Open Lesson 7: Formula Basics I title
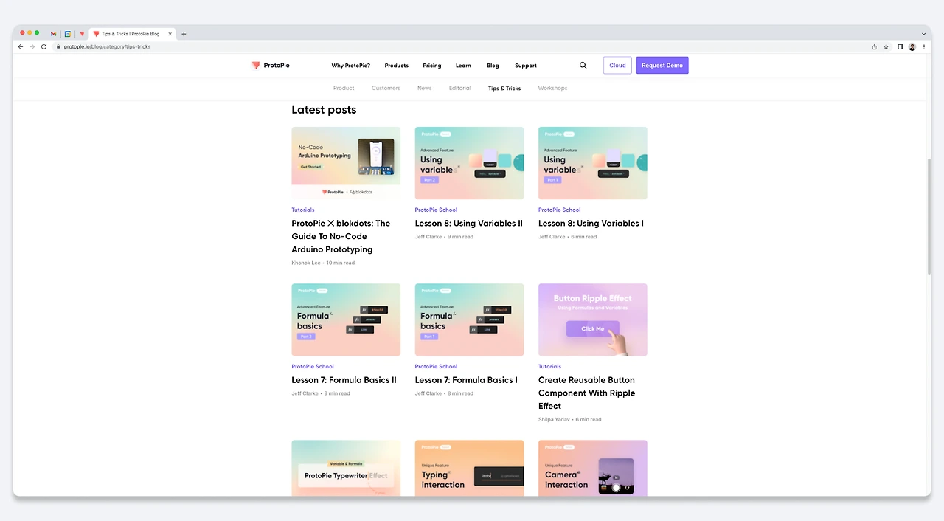The image size is (944, 521). click(466, 380)
